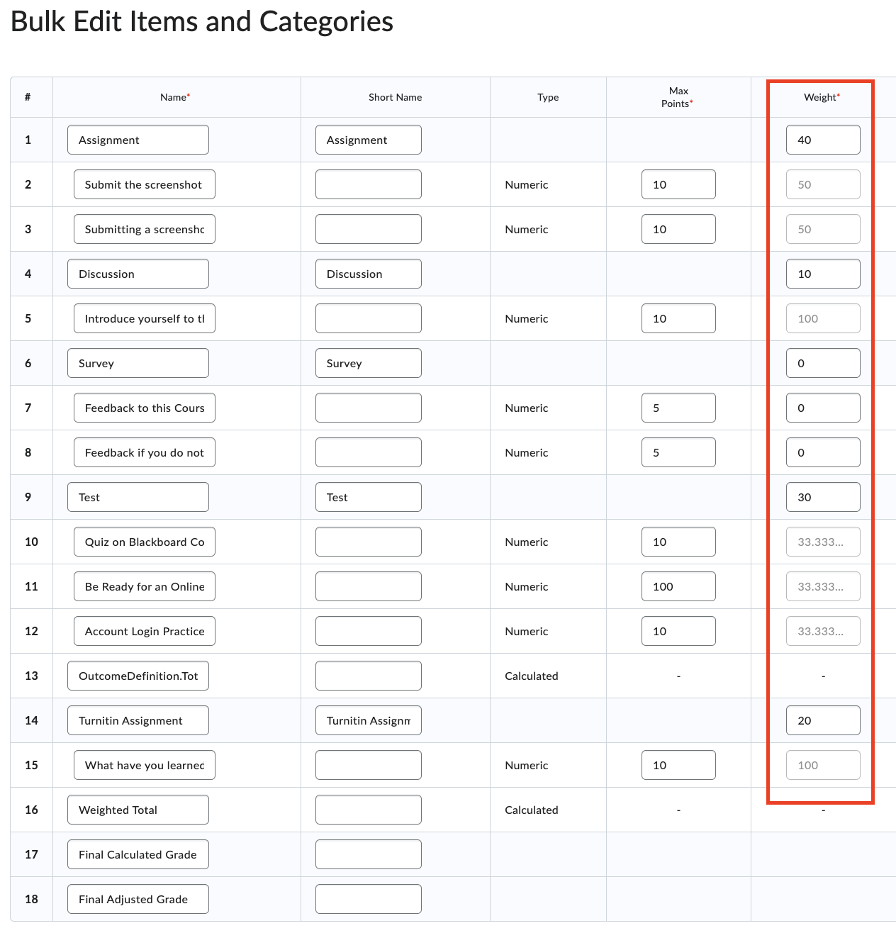Select the Name field for Final Adjusted Grade

tap(138, 899)
